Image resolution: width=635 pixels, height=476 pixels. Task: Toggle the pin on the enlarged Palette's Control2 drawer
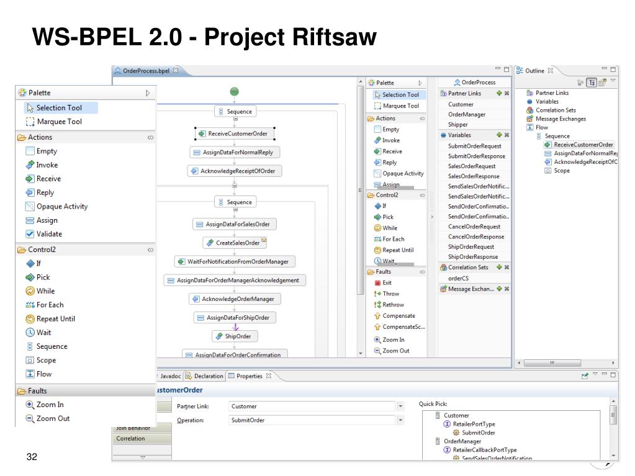pyautogui.click(x=150, y=249)
